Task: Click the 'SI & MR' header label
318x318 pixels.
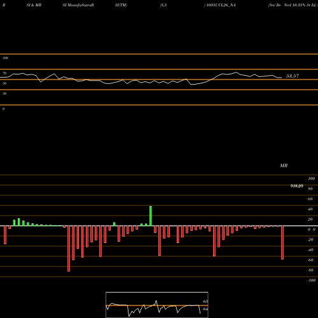Action: (34, 5)
